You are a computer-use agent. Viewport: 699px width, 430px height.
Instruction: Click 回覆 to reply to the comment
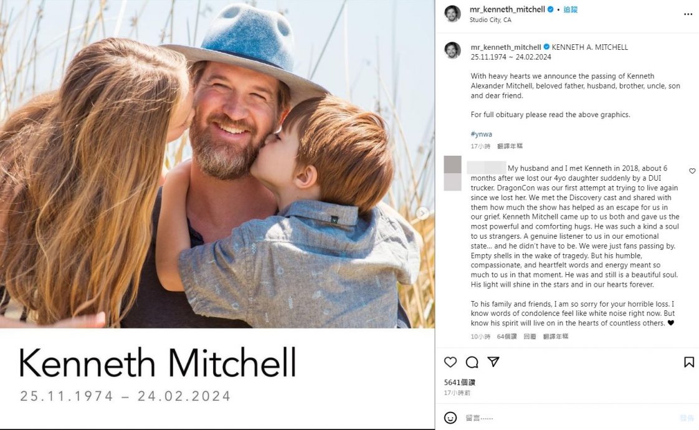(530, 337)
